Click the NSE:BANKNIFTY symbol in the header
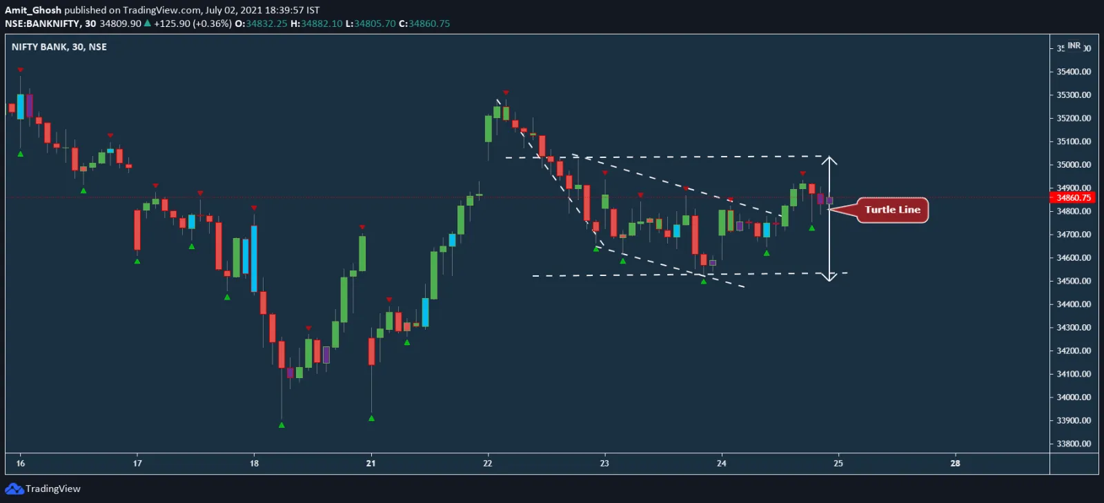Screen dimensions: 1104x503 pos(43,23)
